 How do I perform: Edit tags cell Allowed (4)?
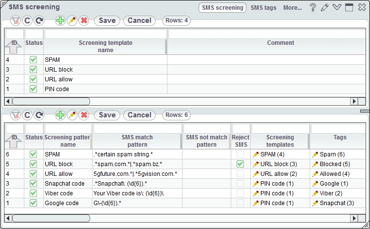315,174
